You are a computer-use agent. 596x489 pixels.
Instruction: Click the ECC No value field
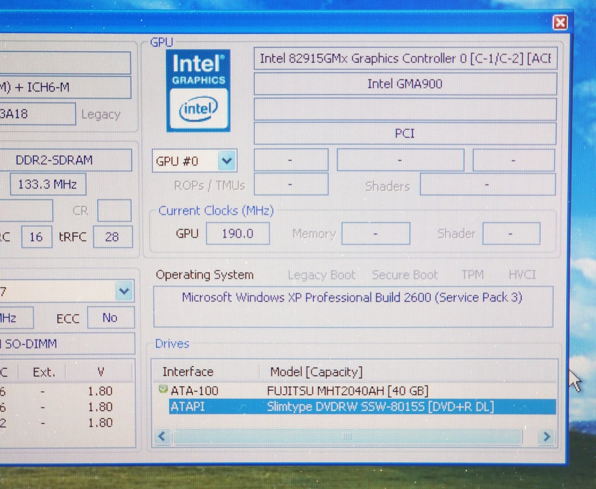pos(110,318)
